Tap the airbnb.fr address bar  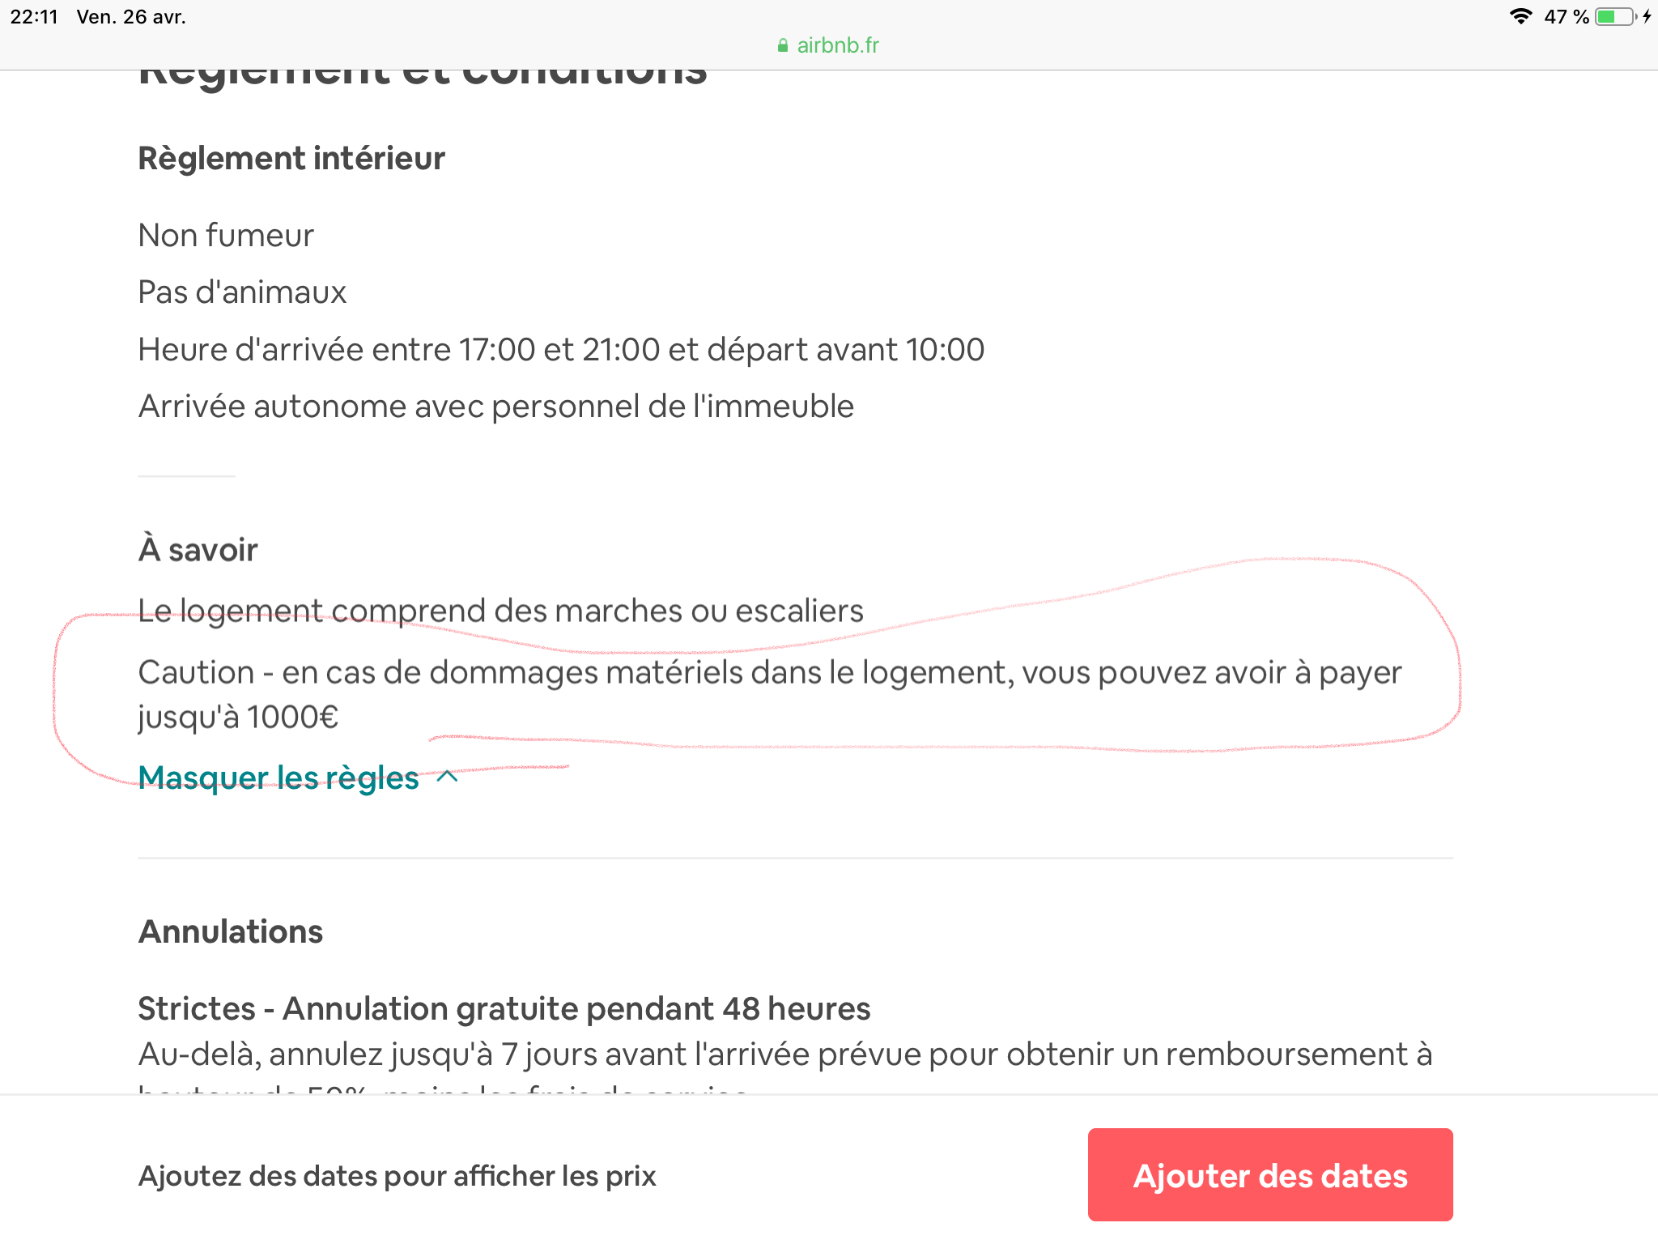point(837,45)
